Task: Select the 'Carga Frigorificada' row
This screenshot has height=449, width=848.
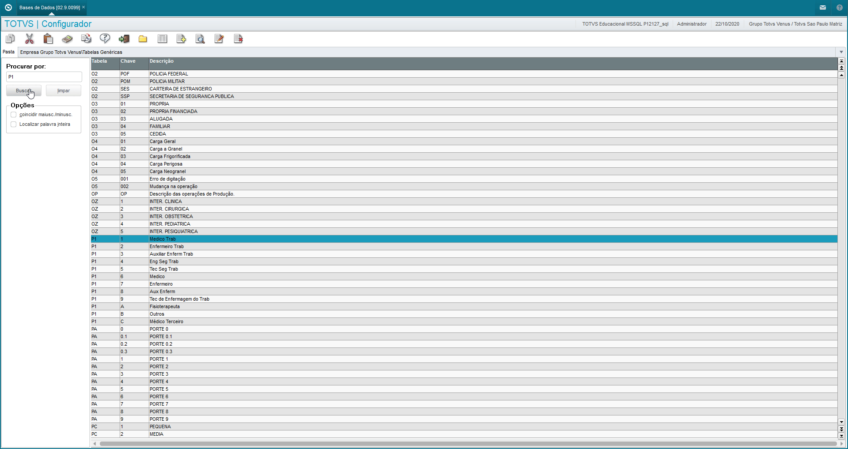Action: [464, 157]
